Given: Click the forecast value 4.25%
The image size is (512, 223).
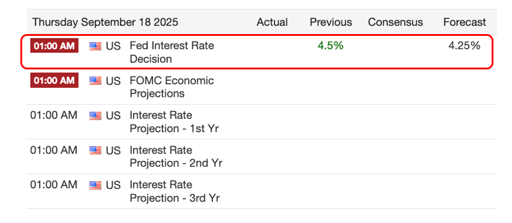Looking at the screenshot, I should [464, 45].
